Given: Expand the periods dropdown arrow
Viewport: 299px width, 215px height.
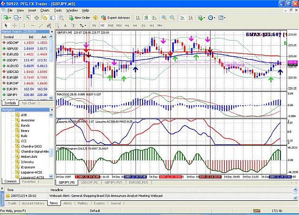Looking at the screenshot, I should tap(214, 18).
